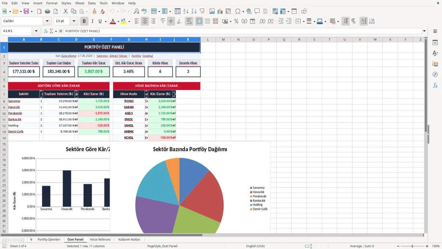Click the zoom in plus button
Screen dimensions: 442x249
pos(427,246)
